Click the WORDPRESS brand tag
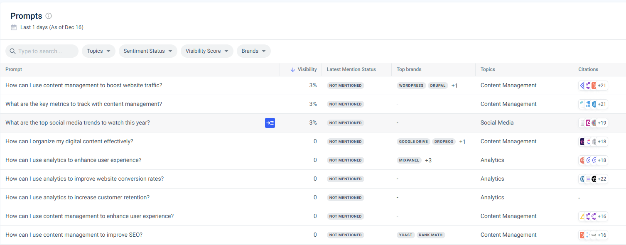This screenshot has width=626, height=245. [411, 86]
